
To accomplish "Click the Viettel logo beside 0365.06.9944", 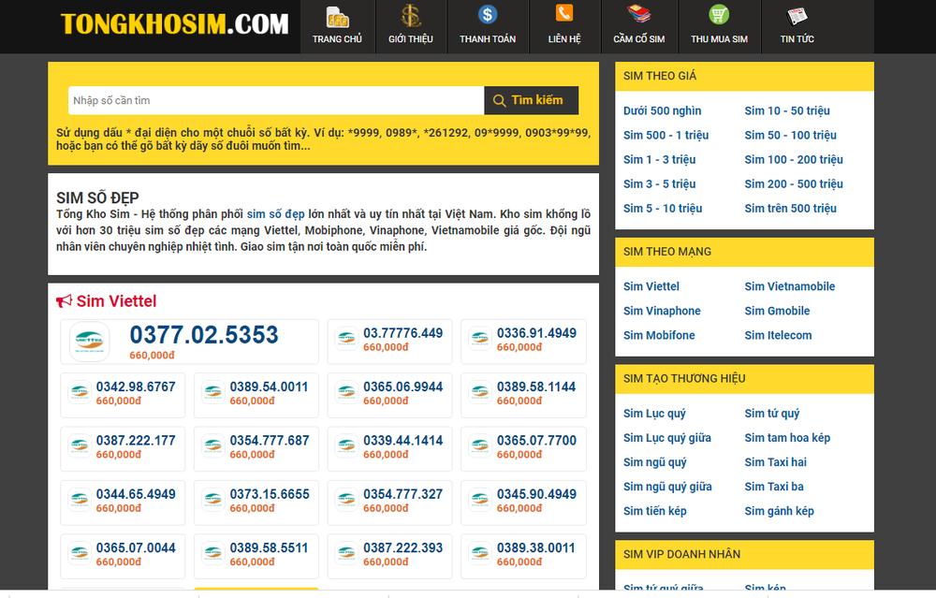I will tap(346, 393).
